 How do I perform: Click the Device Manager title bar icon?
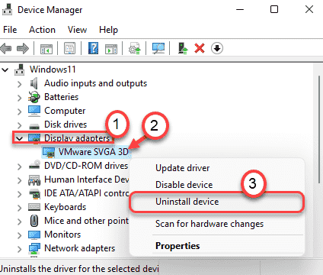tap(7, 9)
